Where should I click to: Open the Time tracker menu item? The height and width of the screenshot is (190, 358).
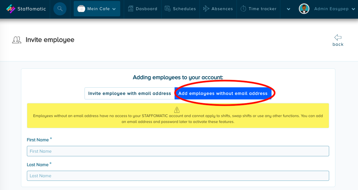coord(258,9)
